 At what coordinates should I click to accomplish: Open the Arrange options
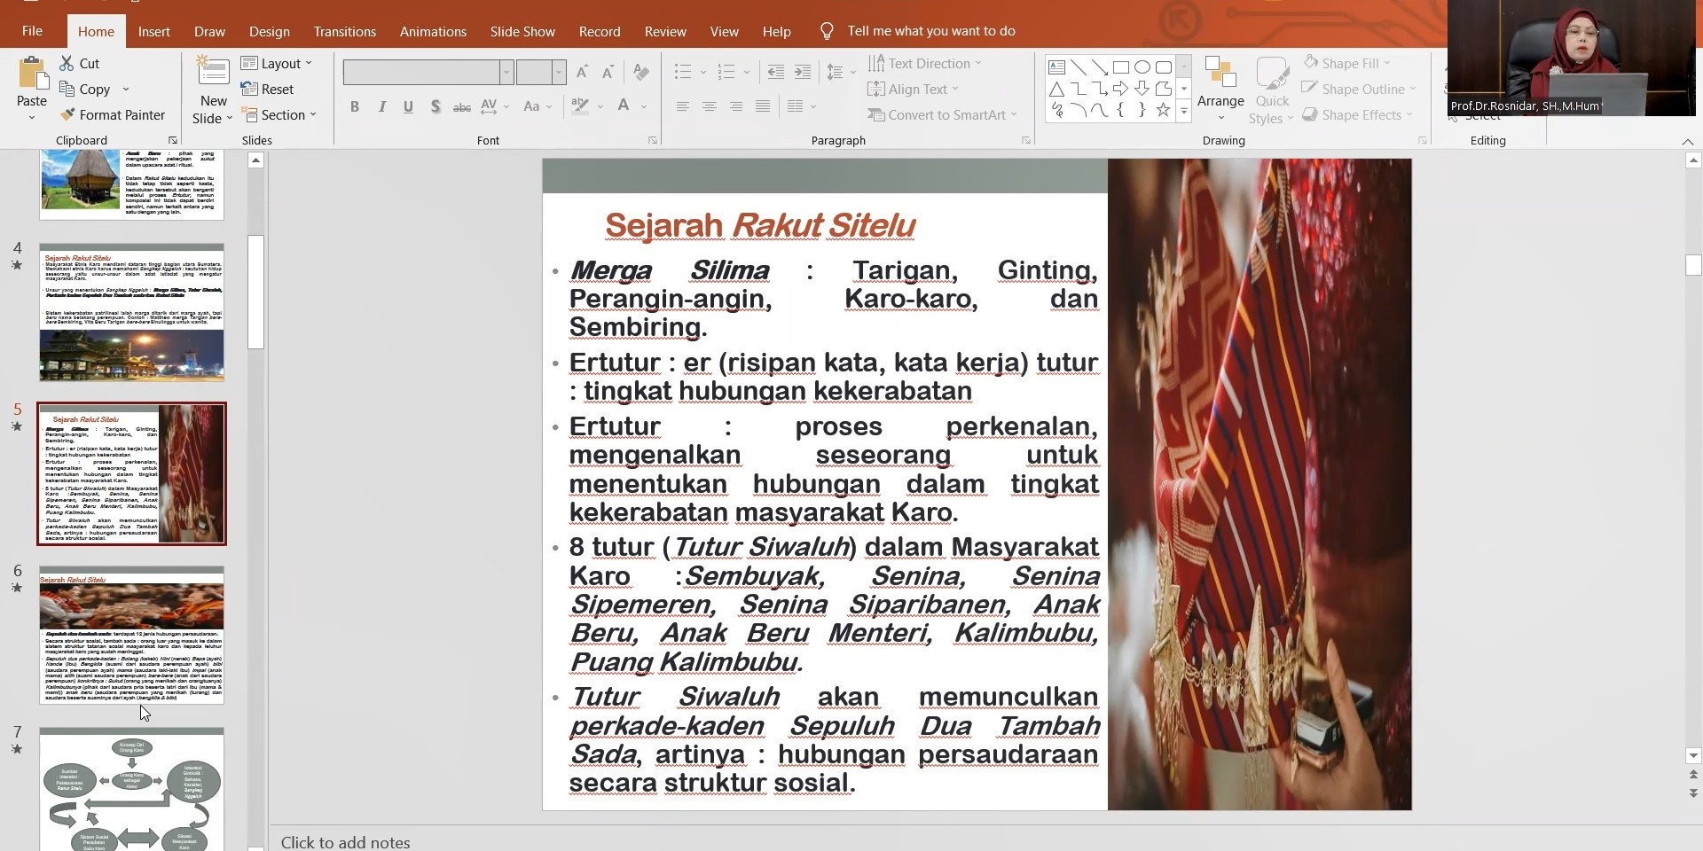[1220, 89]
